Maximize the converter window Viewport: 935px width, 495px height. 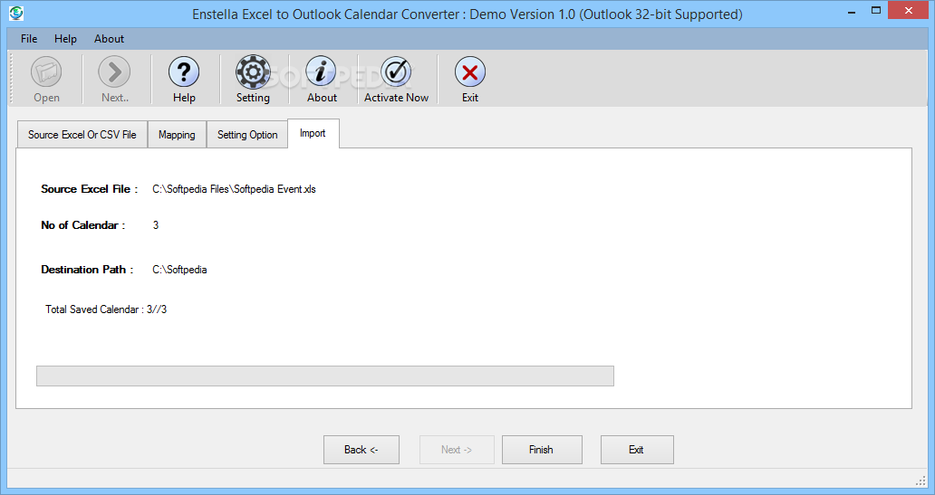(x=876, y=11)
